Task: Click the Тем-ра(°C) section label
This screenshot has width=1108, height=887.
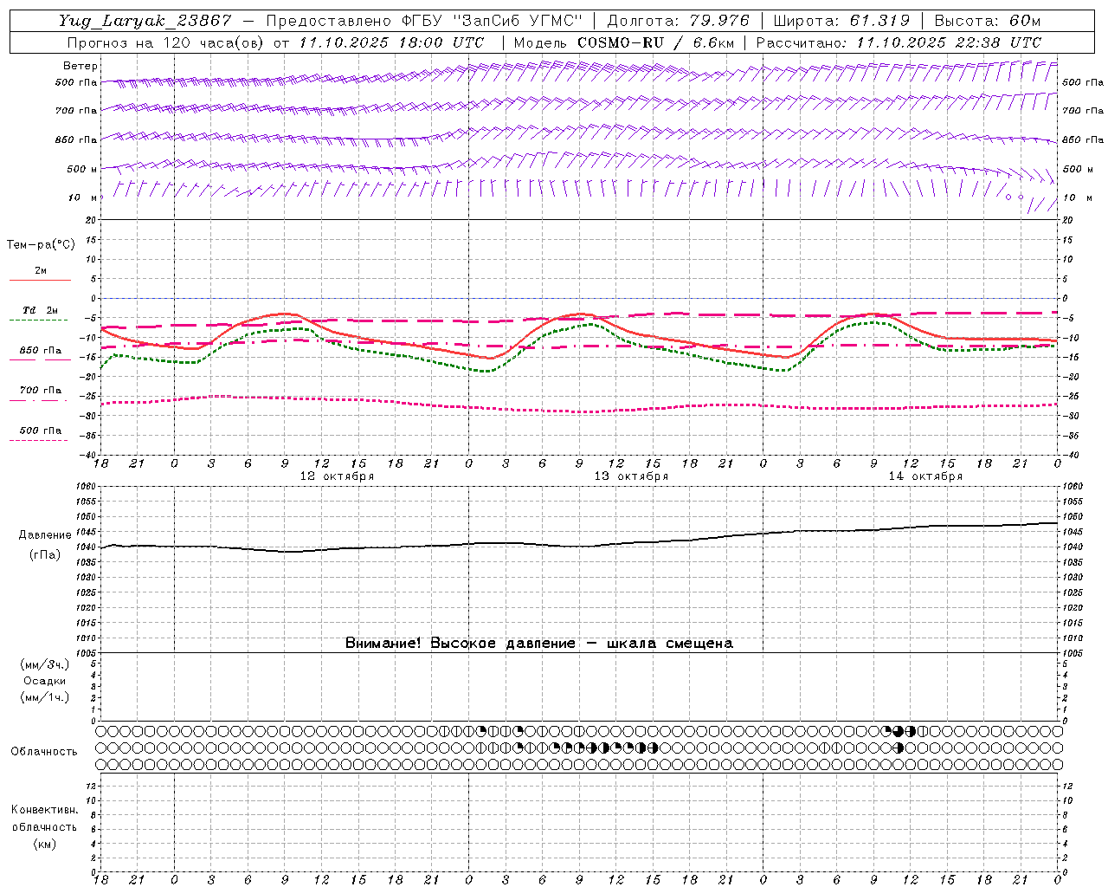Action: pos(41,245)
